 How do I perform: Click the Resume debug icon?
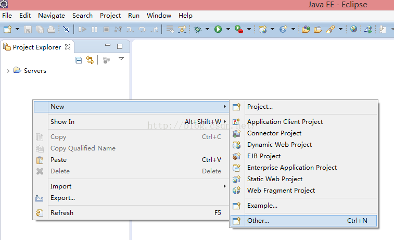[82, 29]
